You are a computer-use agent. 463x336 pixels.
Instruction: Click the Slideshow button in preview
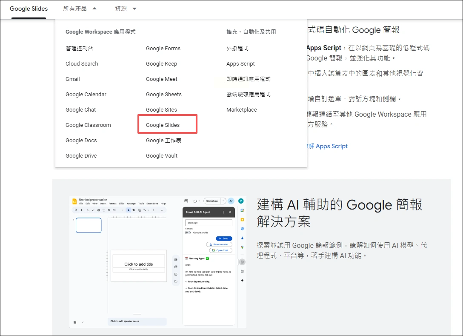(212, 201)
